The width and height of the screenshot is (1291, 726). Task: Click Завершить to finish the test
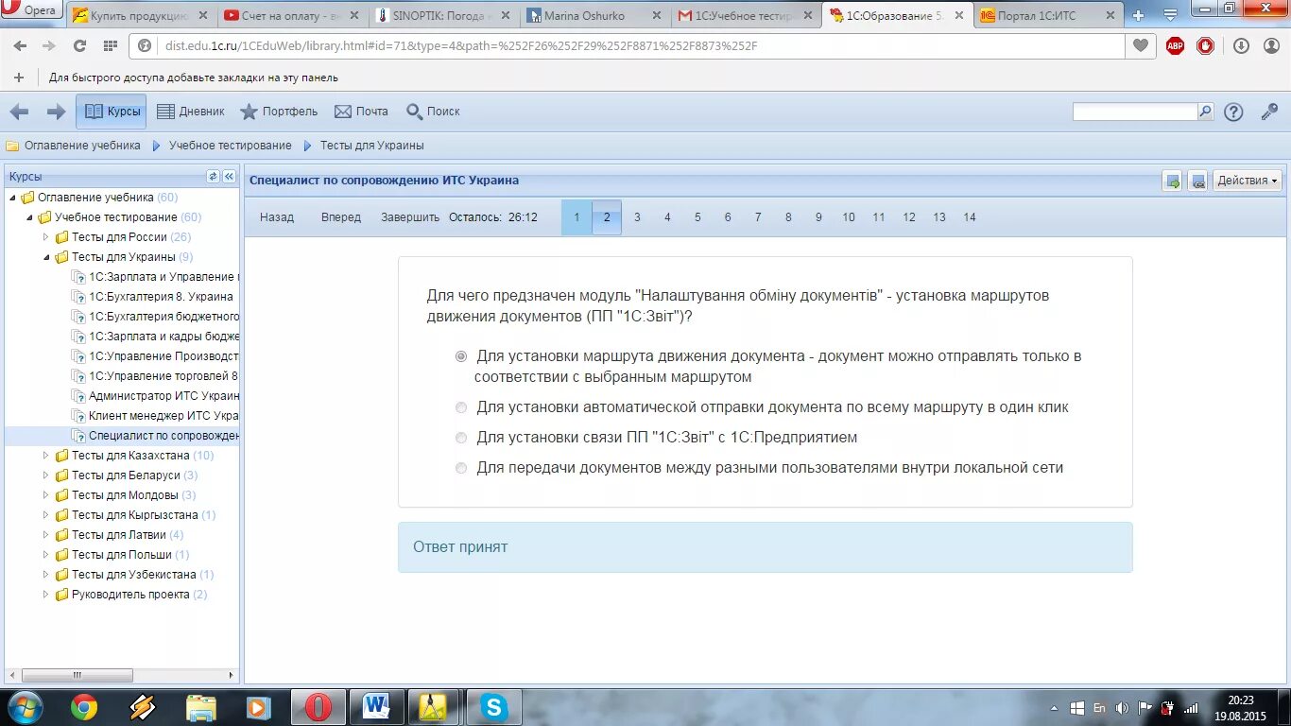click(410, 217)
